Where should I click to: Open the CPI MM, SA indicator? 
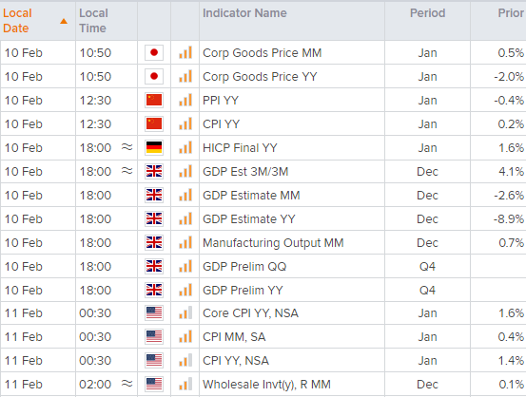coord(234,337)
